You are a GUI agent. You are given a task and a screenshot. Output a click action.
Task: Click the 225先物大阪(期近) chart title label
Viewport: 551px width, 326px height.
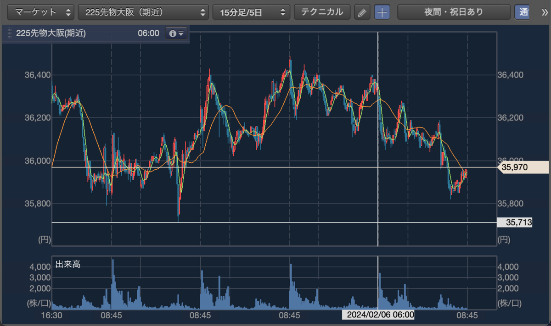[x=51, y=33]
